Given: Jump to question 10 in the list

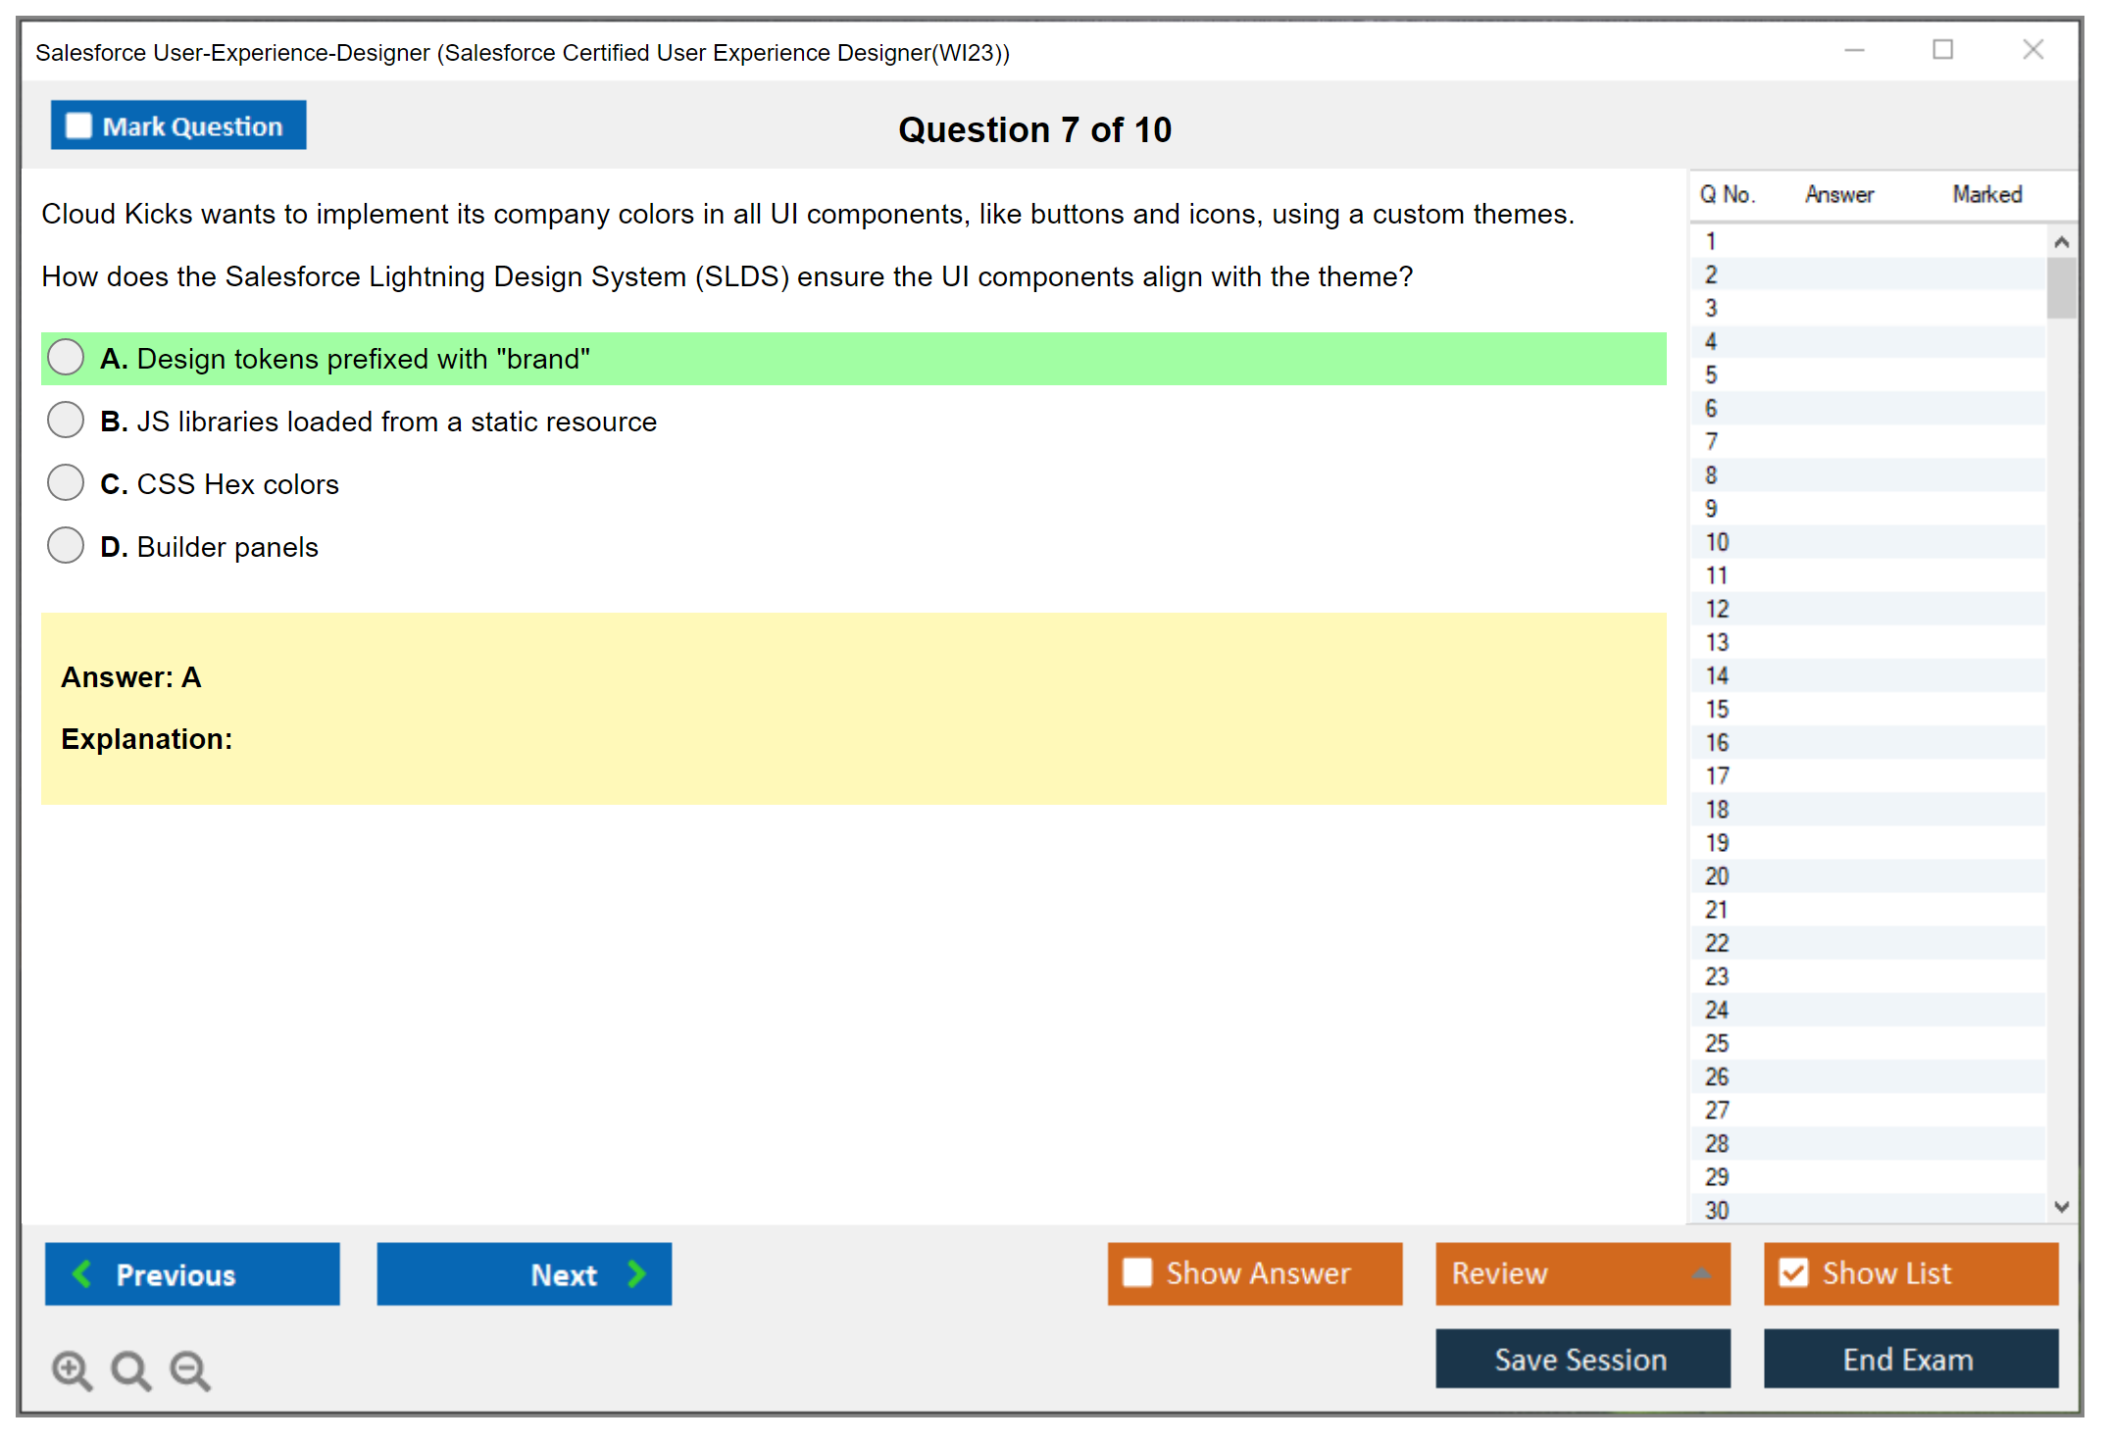Looking at the screenshot, I should coord(1717,542).
